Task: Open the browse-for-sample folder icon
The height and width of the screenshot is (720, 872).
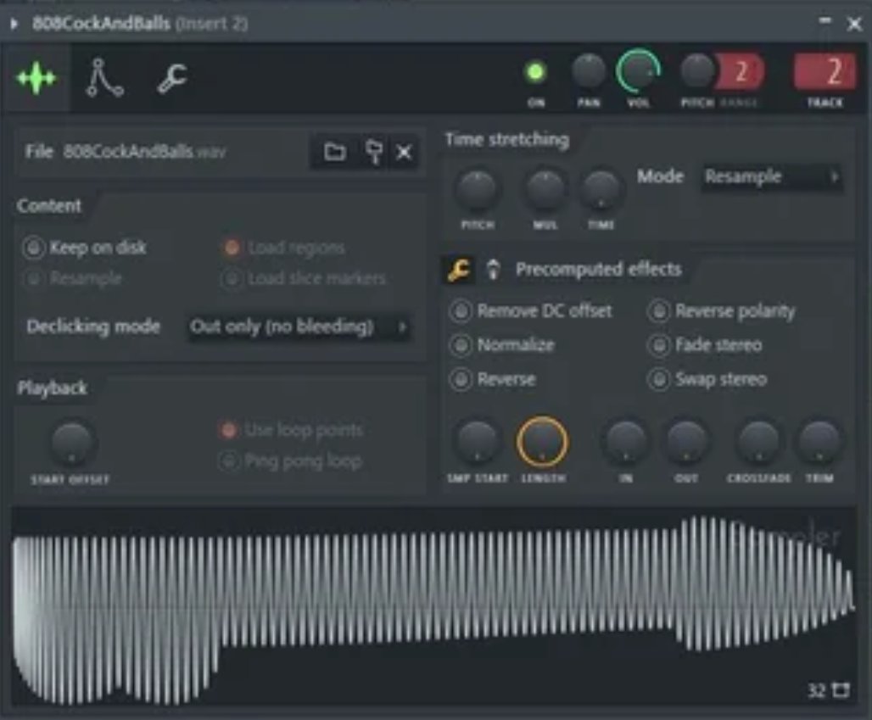Action: click(x=335, y=151)
